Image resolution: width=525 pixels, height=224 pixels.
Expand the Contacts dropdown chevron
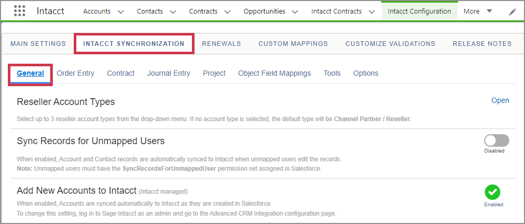[173, 11]
